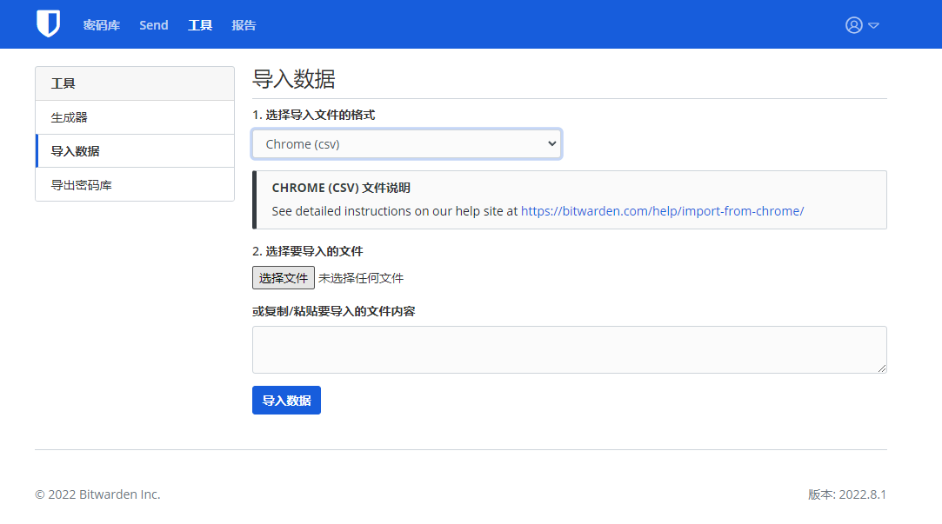Click the 选择文件 file chooser button
The height and width of the screenshot is (524, 942).
pos(284,278)
